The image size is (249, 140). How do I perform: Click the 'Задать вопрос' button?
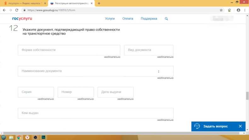pyautogui.click(x=215, y=126)
